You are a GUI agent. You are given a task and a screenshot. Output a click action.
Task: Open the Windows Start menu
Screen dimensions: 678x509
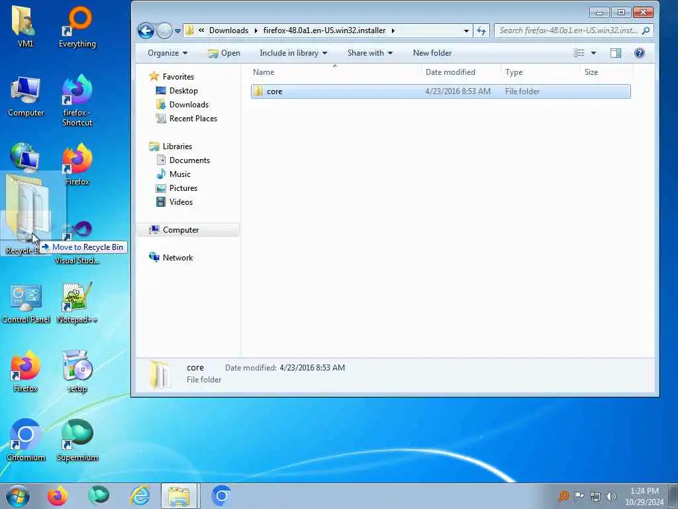pyautogui.click(x=18, y=496)
